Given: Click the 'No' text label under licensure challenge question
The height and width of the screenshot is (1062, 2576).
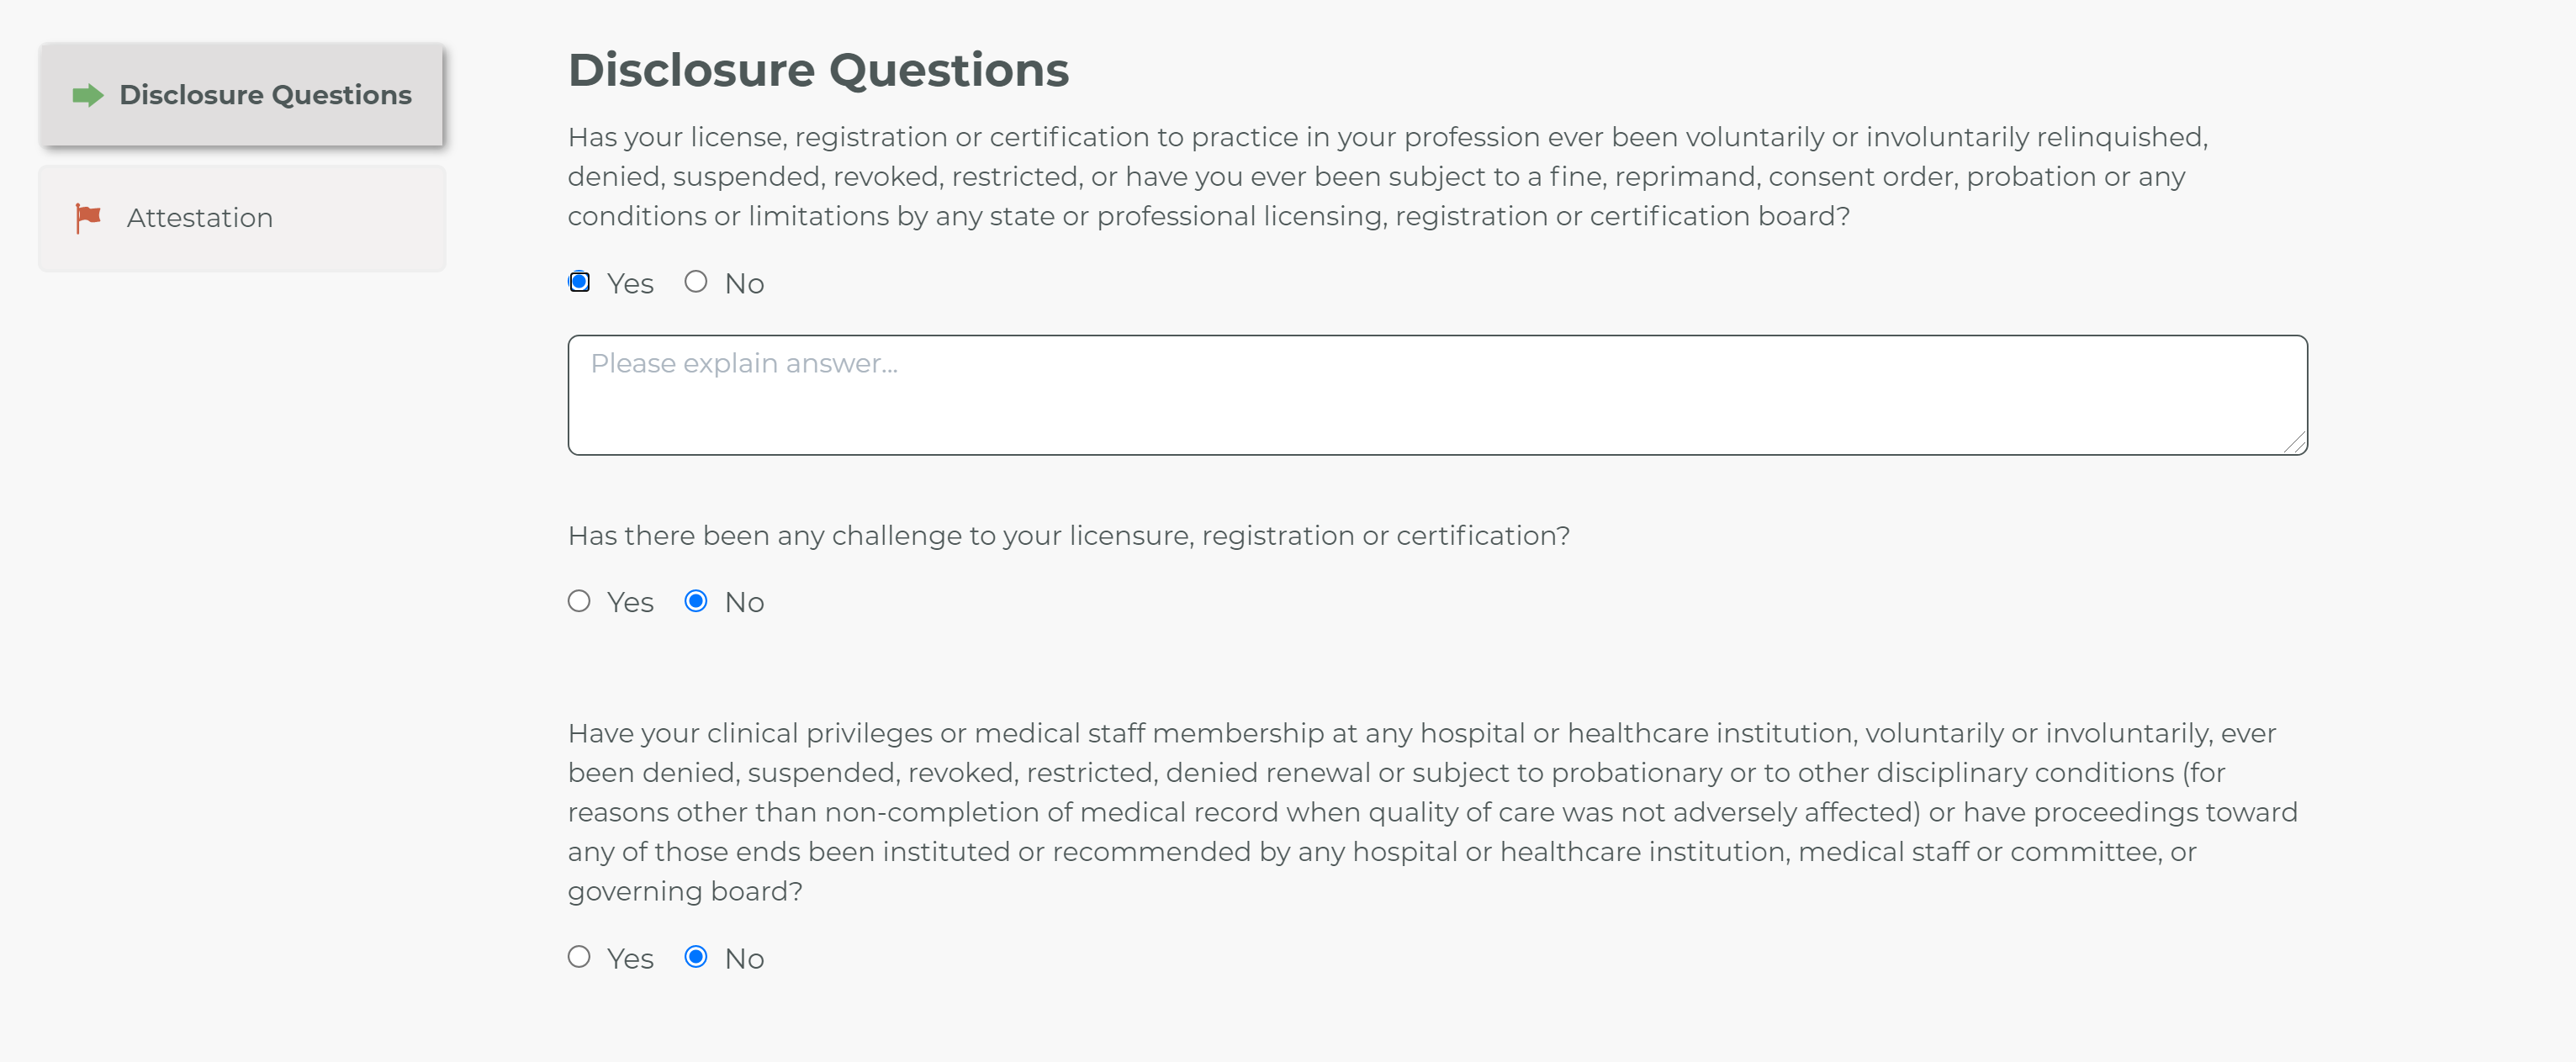Looking at the screenshot, I should tap(744, 603).
